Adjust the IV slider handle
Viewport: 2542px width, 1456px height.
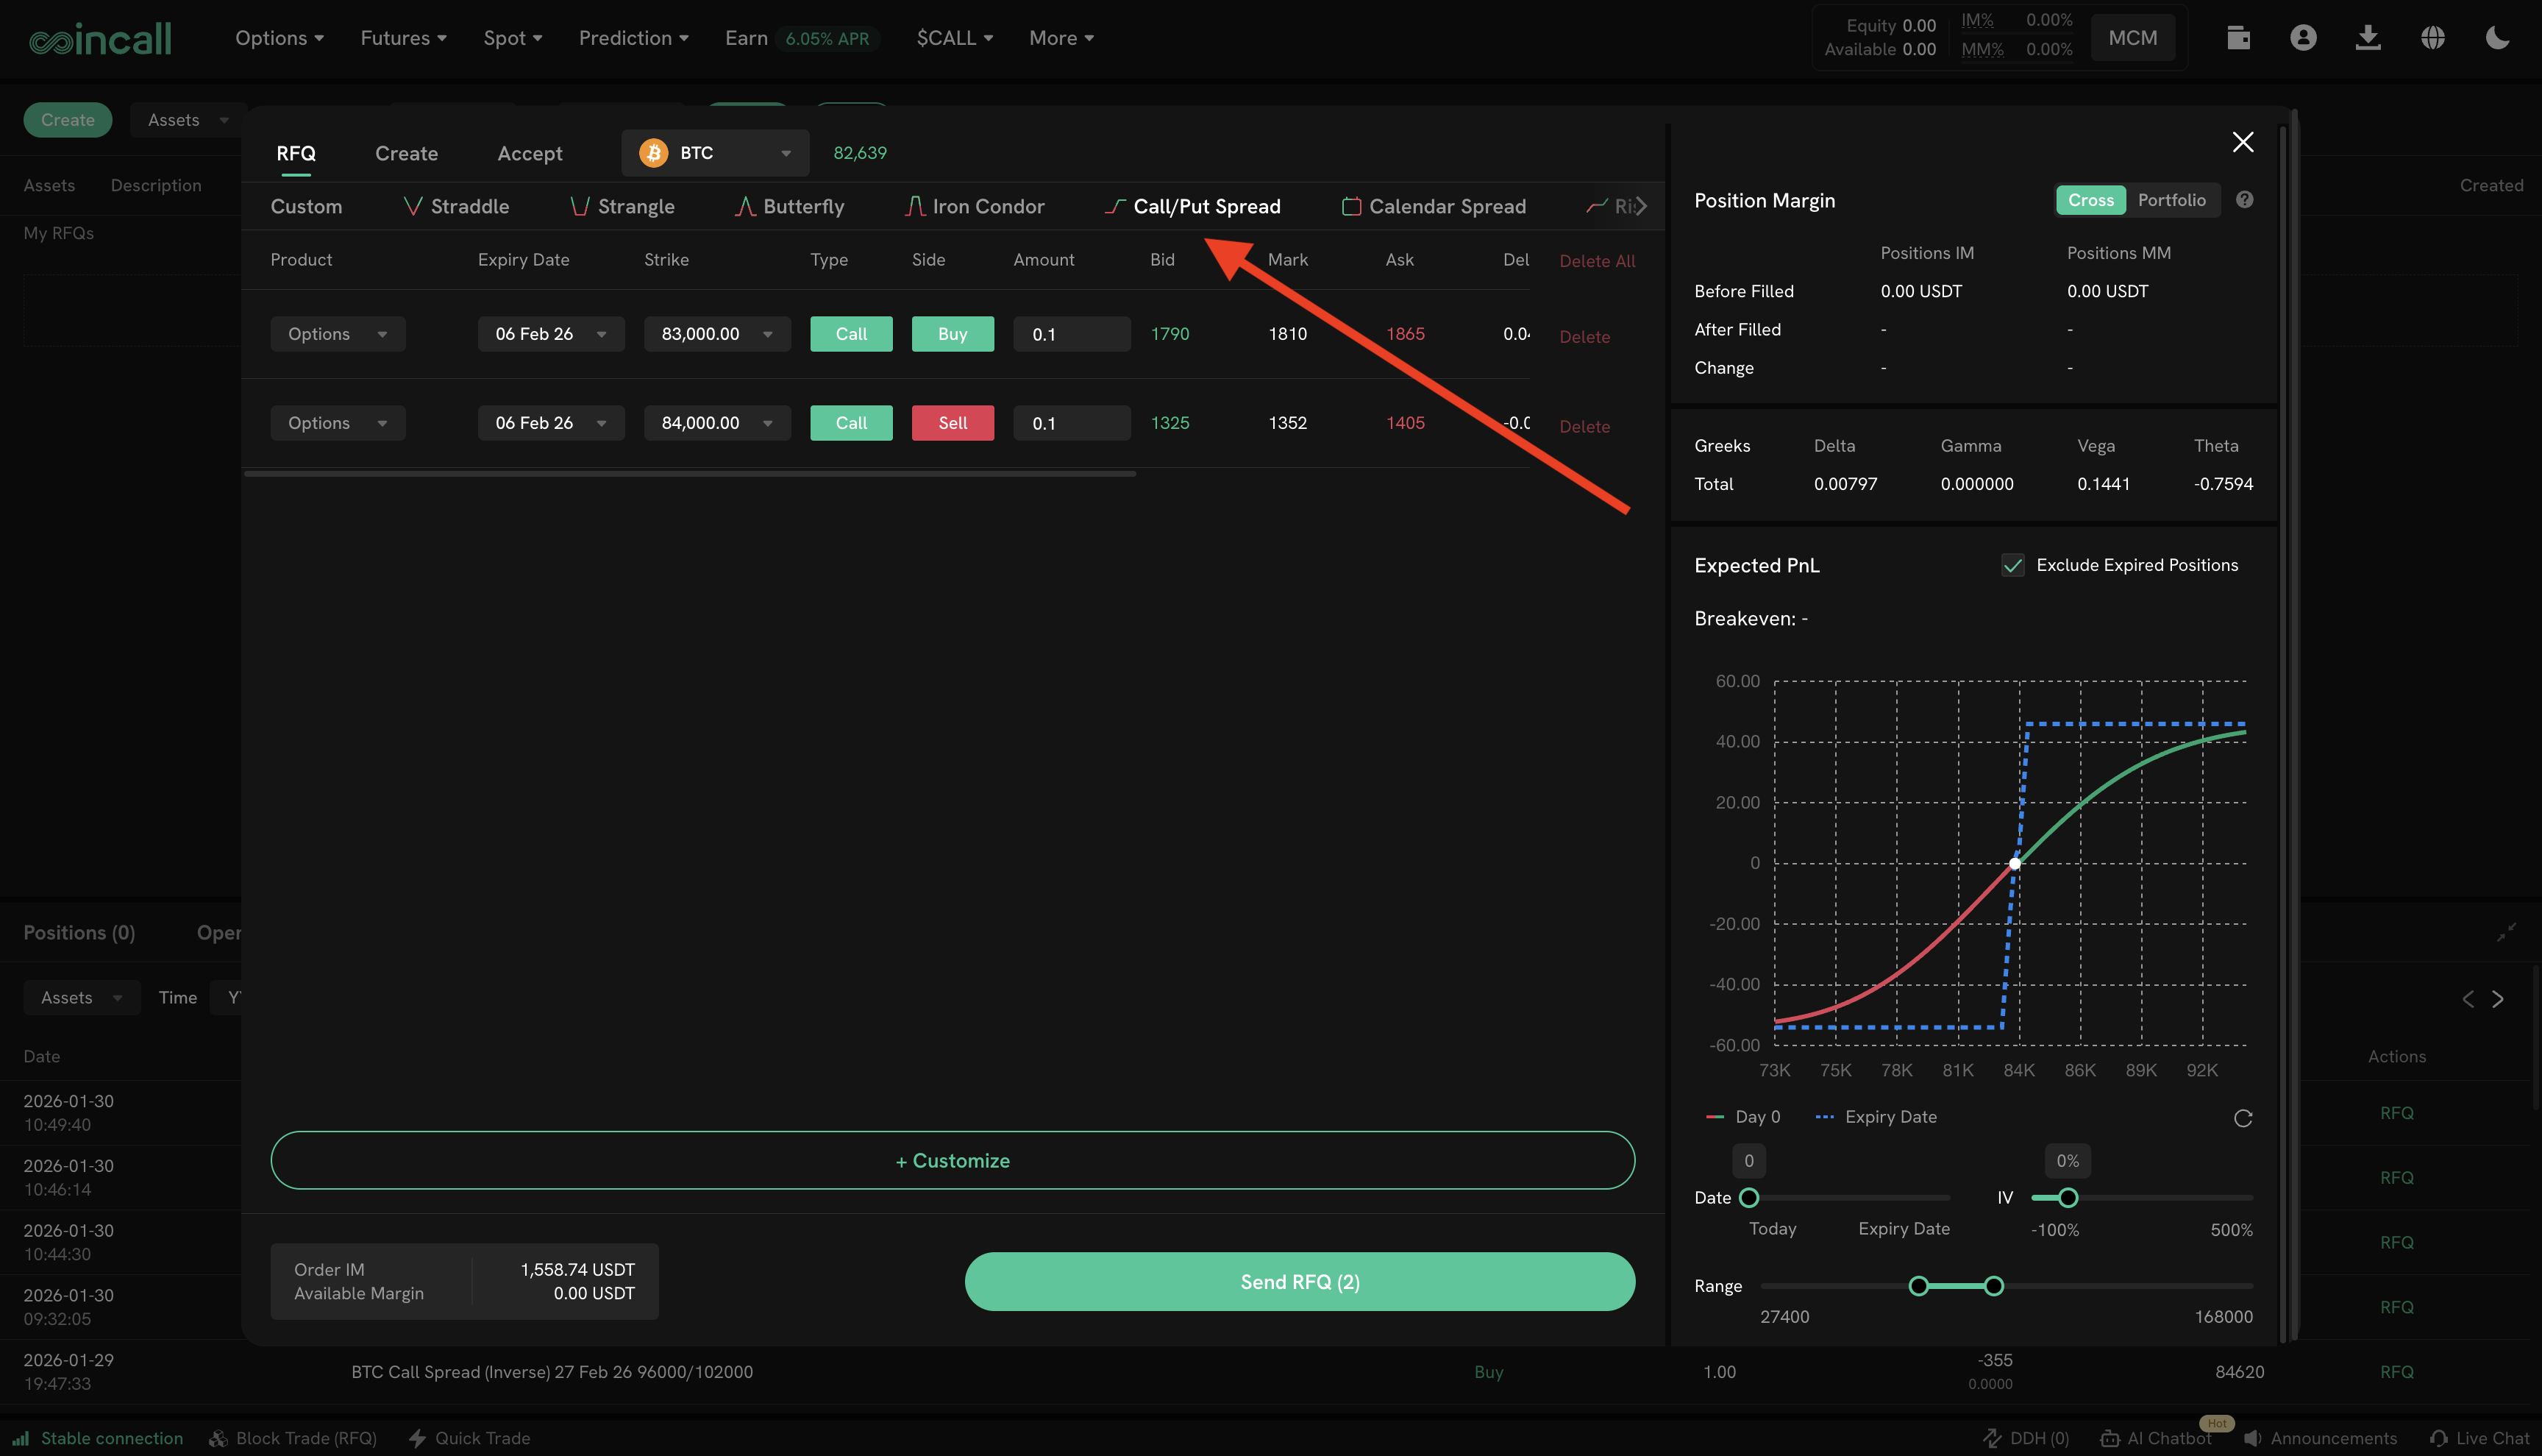click(x=2067, y=1198)
